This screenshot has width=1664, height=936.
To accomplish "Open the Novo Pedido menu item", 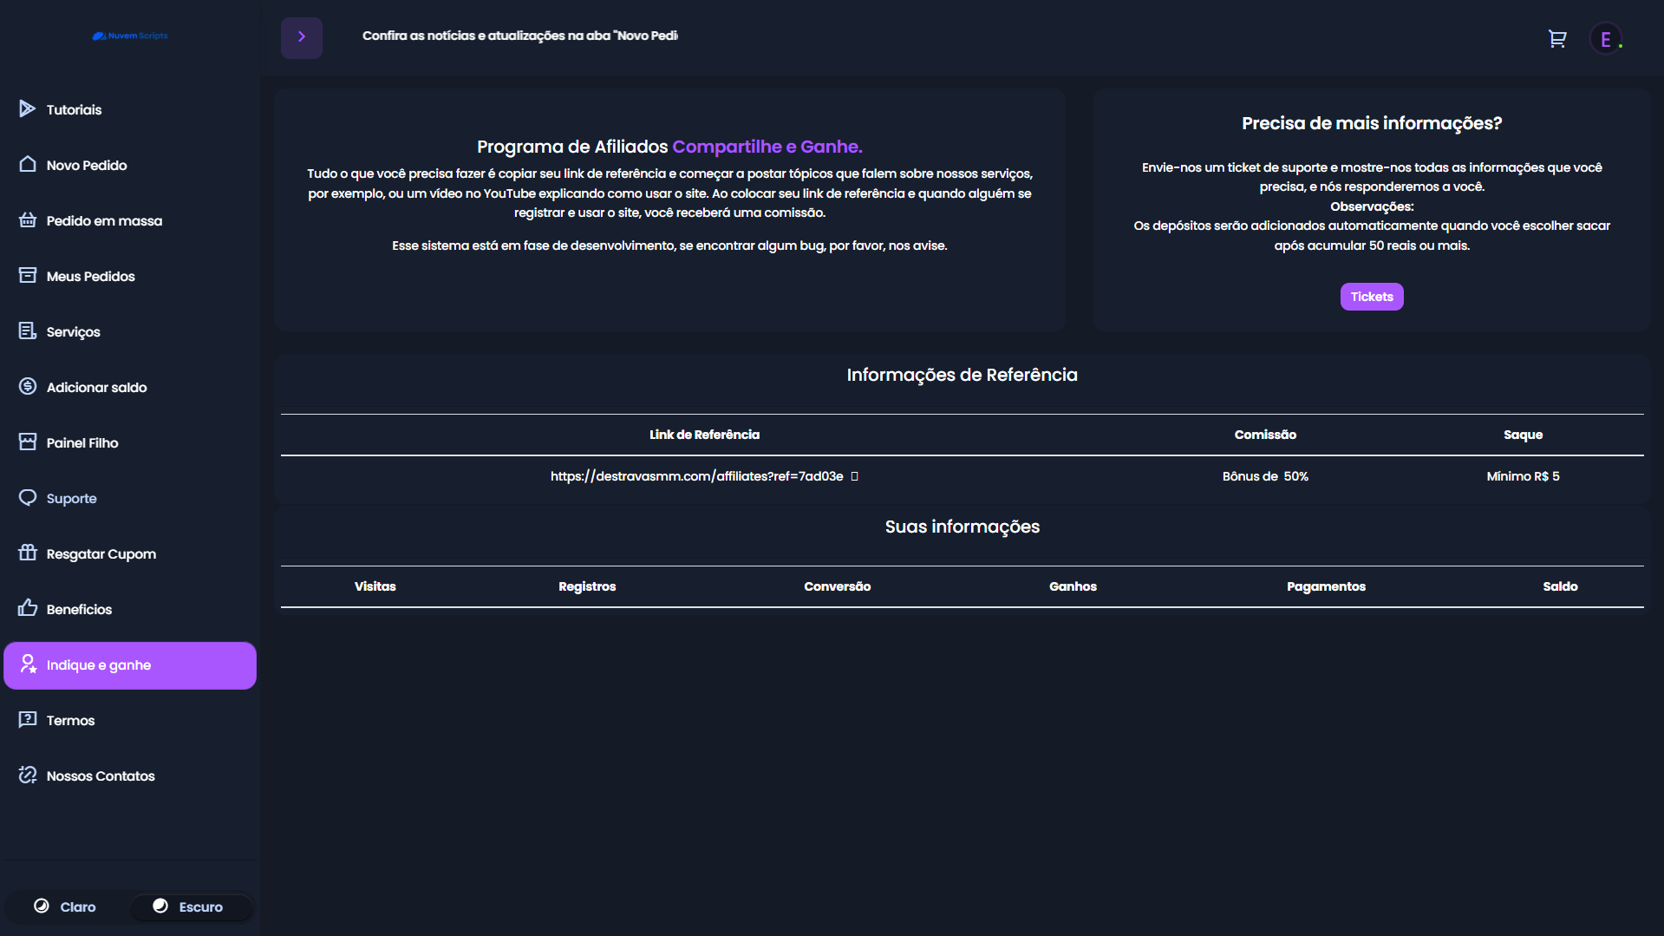I will 87,165.
